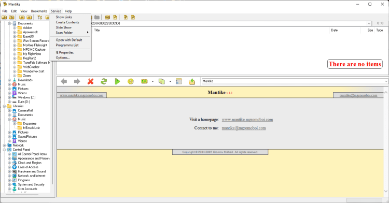Select the Dopamine folder in tree
389x203 pixels.
pos(30,124)
